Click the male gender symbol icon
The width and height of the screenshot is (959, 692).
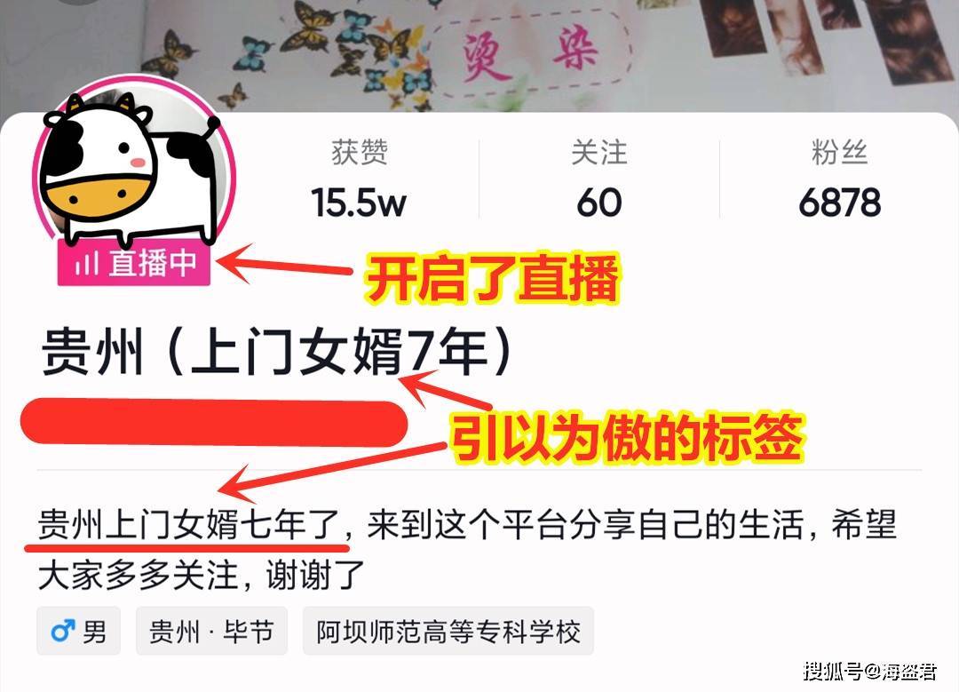click(x=62, y=631)
